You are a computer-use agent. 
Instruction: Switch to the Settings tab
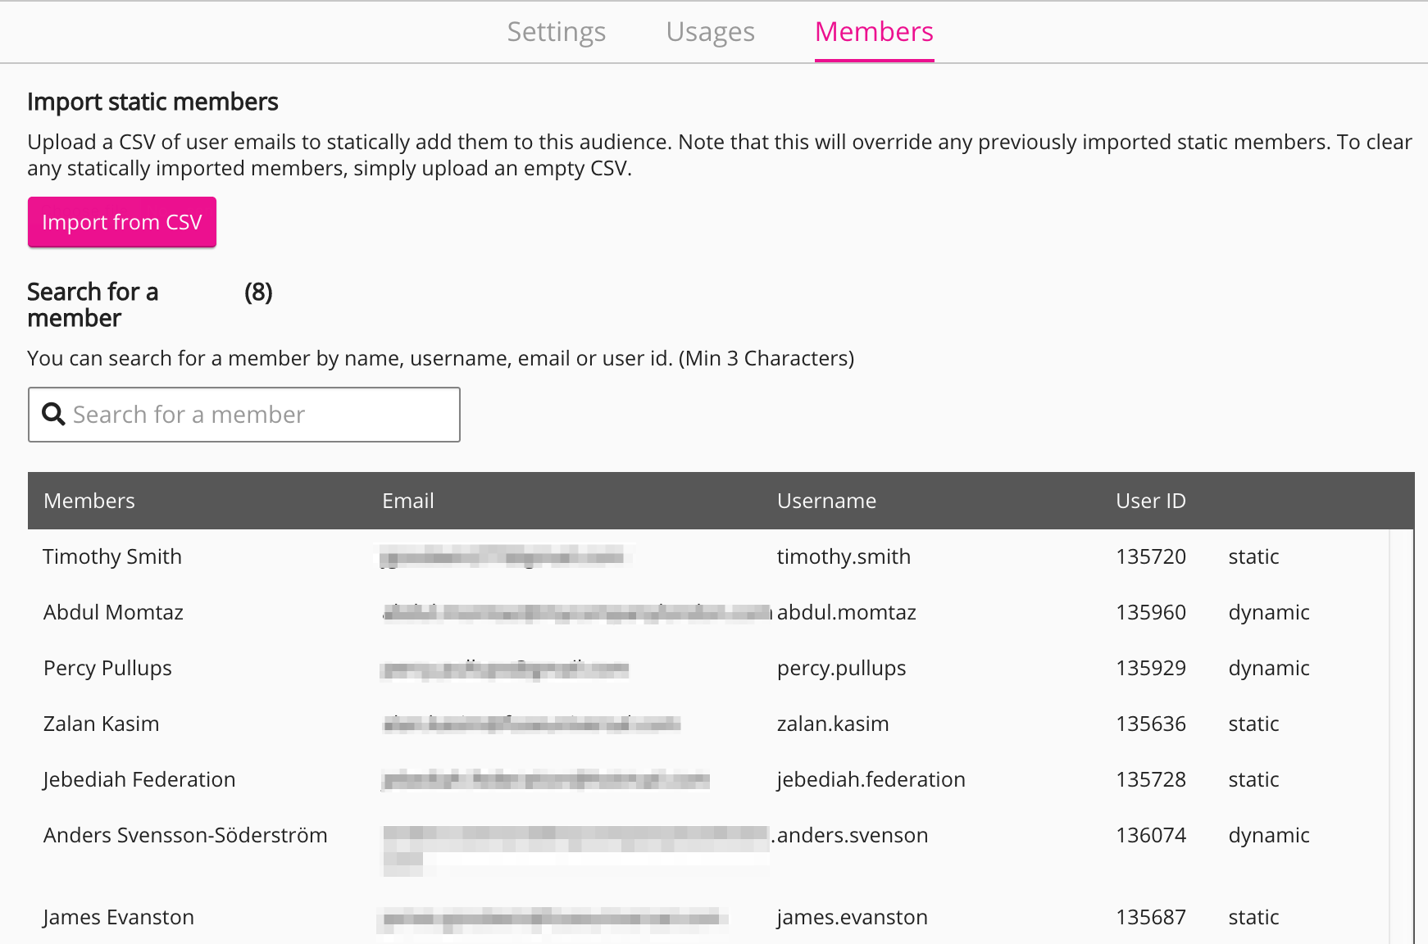556,32
